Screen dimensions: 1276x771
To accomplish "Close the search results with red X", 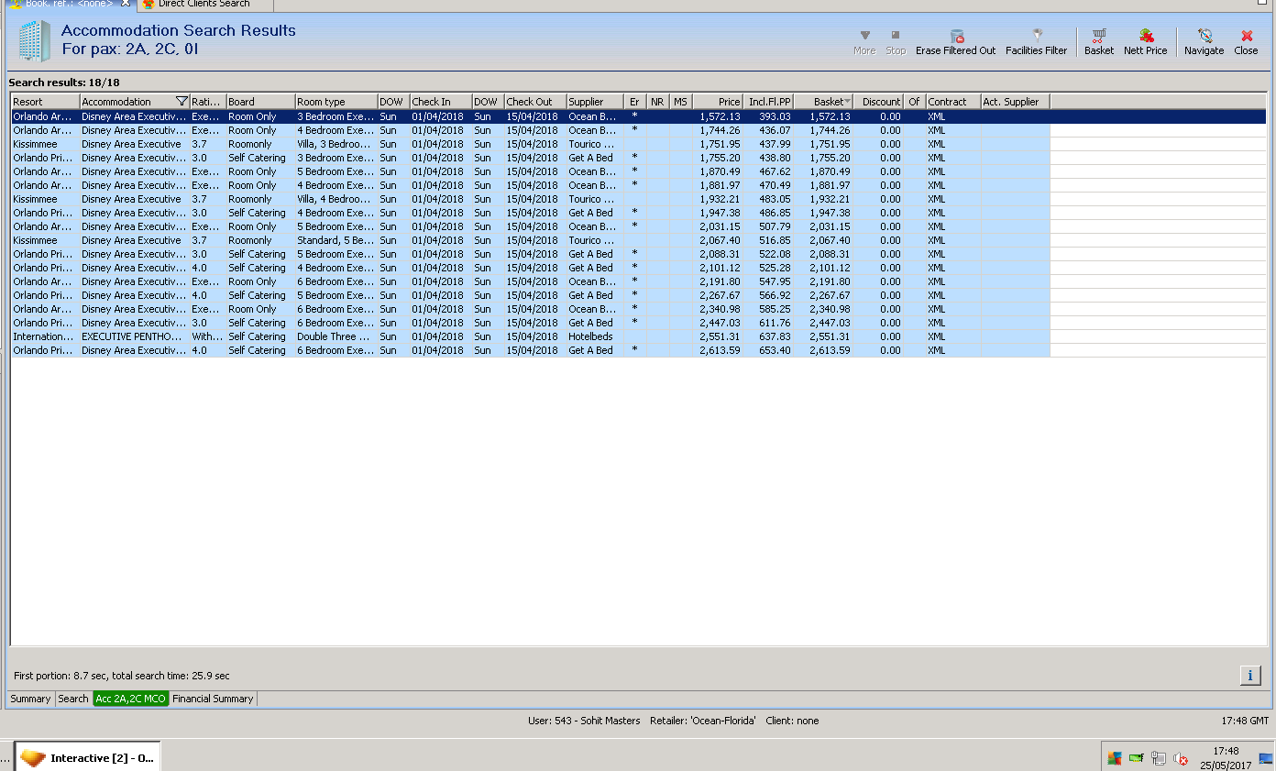I will (x=1246, y=42).
